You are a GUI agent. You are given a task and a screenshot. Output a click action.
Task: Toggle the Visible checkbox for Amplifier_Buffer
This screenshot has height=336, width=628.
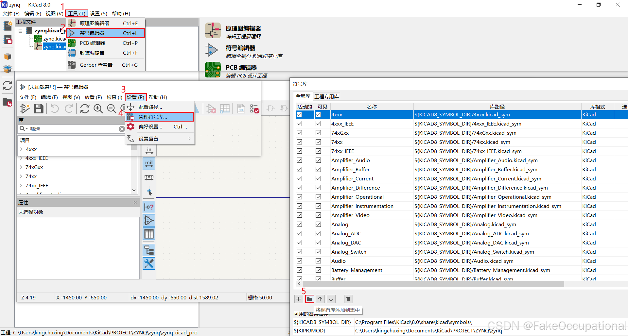pos(318,169)
